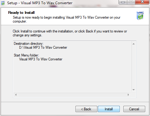Viewport: 150px width, 116px height.
Task: Click the setup icon in the title bar
Action: (x=3, y=3)
